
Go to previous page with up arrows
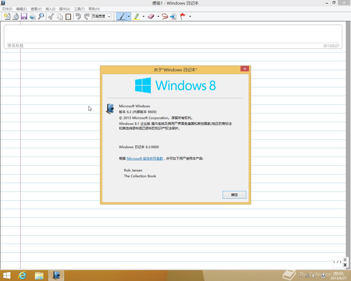[345, 260]
